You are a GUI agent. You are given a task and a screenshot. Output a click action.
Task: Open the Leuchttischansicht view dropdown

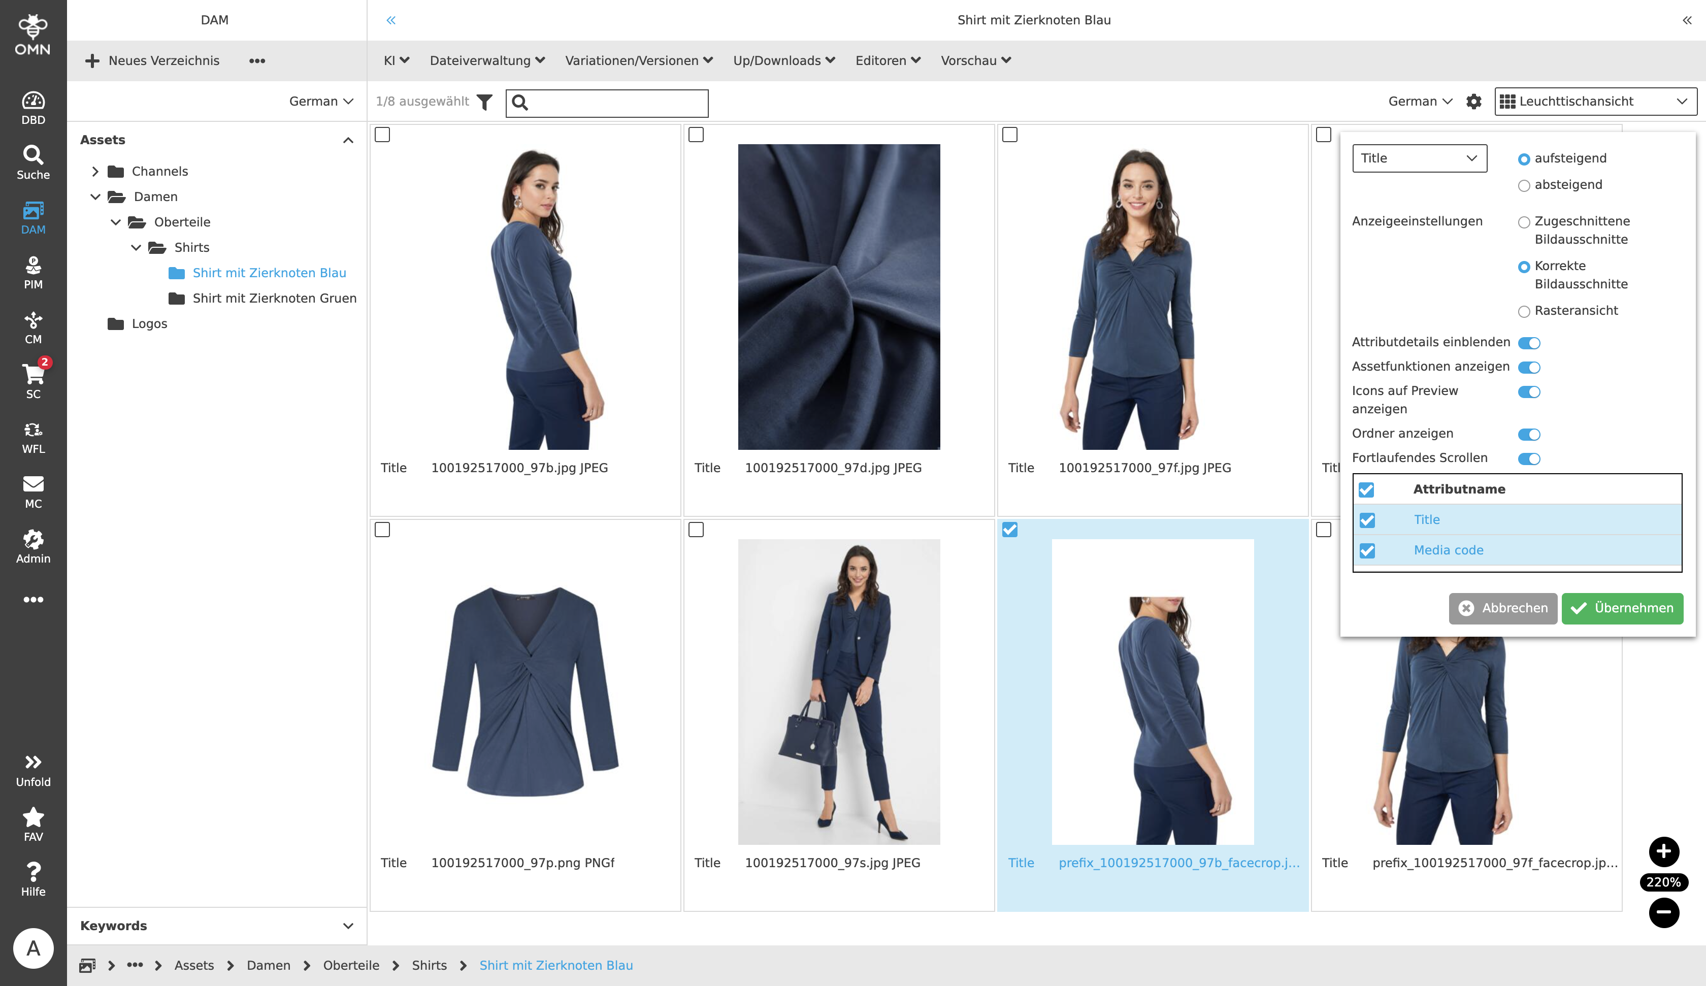(1595, 102)
